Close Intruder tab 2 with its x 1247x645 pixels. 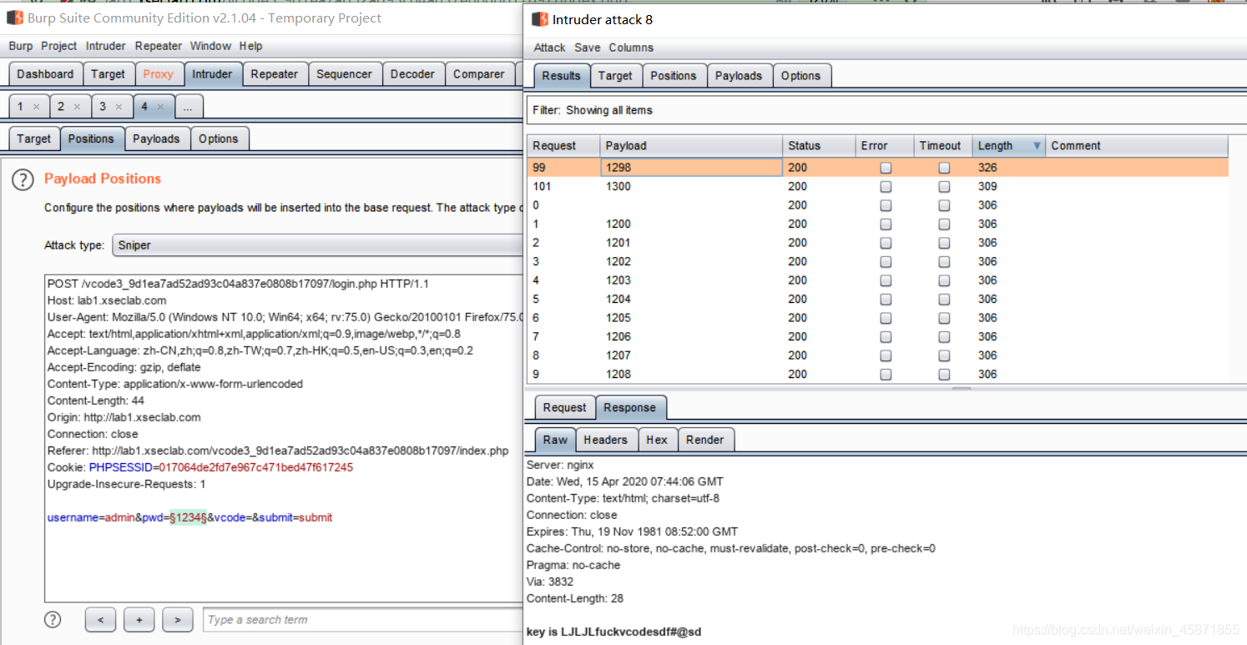(77, 107)
